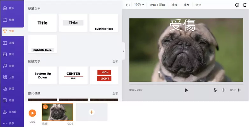Open the 遮罩 overlays sidebar section
The width and height of the screenshot is (249, 127).
pyautogui.click(x=9, y=89)
